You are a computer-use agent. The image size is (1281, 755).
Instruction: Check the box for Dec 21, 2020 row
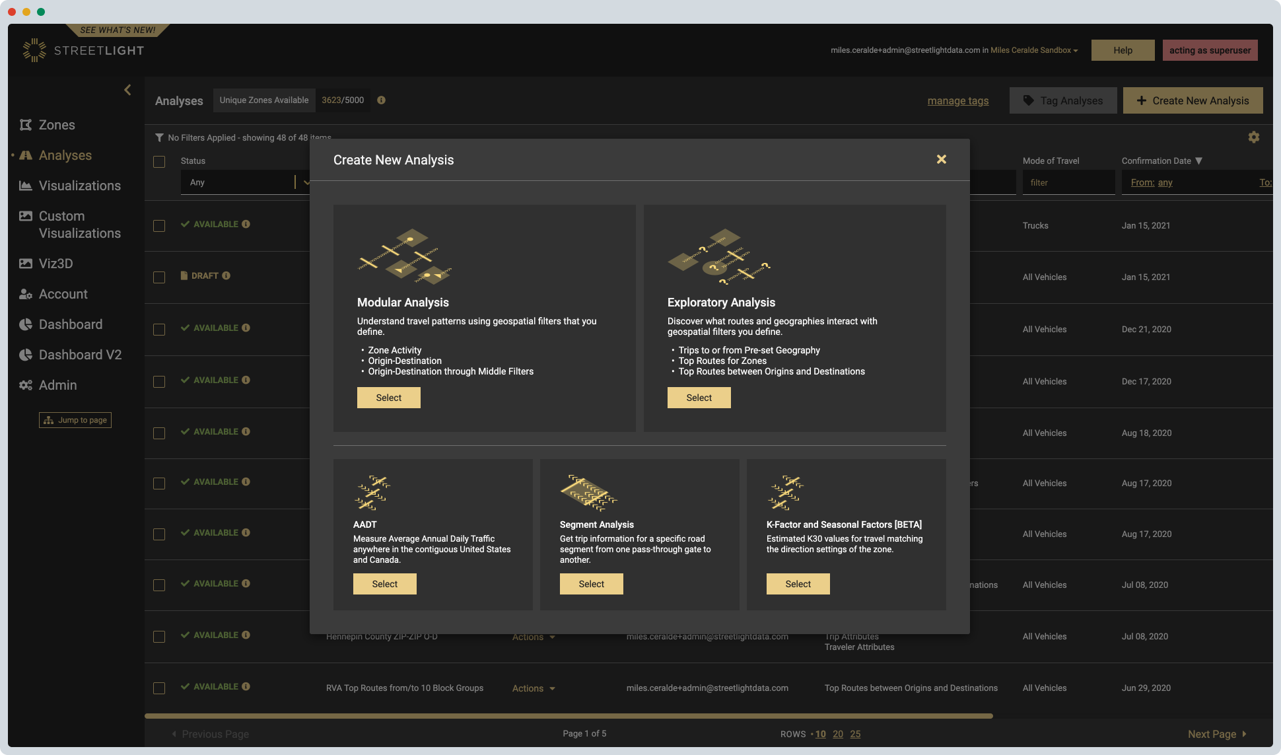point(159,330)
